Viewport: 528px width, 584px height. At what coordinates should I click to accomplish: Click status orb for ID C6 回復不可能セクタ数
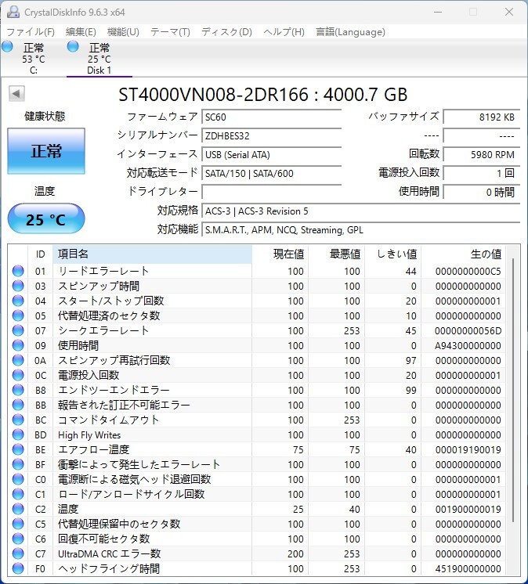coord(18,539)
